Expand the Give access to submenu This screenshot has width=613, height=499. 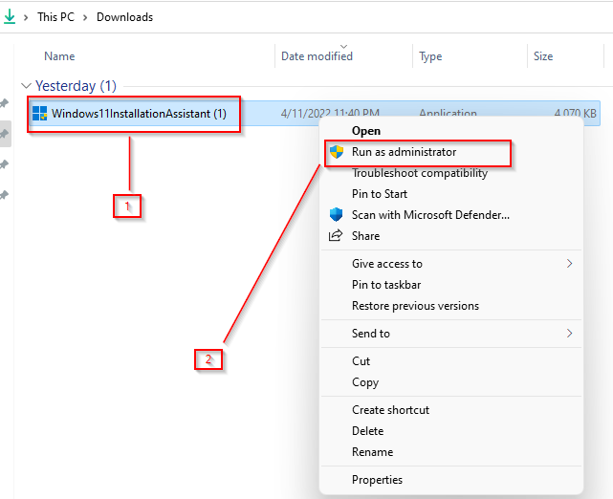coord(570,264)
